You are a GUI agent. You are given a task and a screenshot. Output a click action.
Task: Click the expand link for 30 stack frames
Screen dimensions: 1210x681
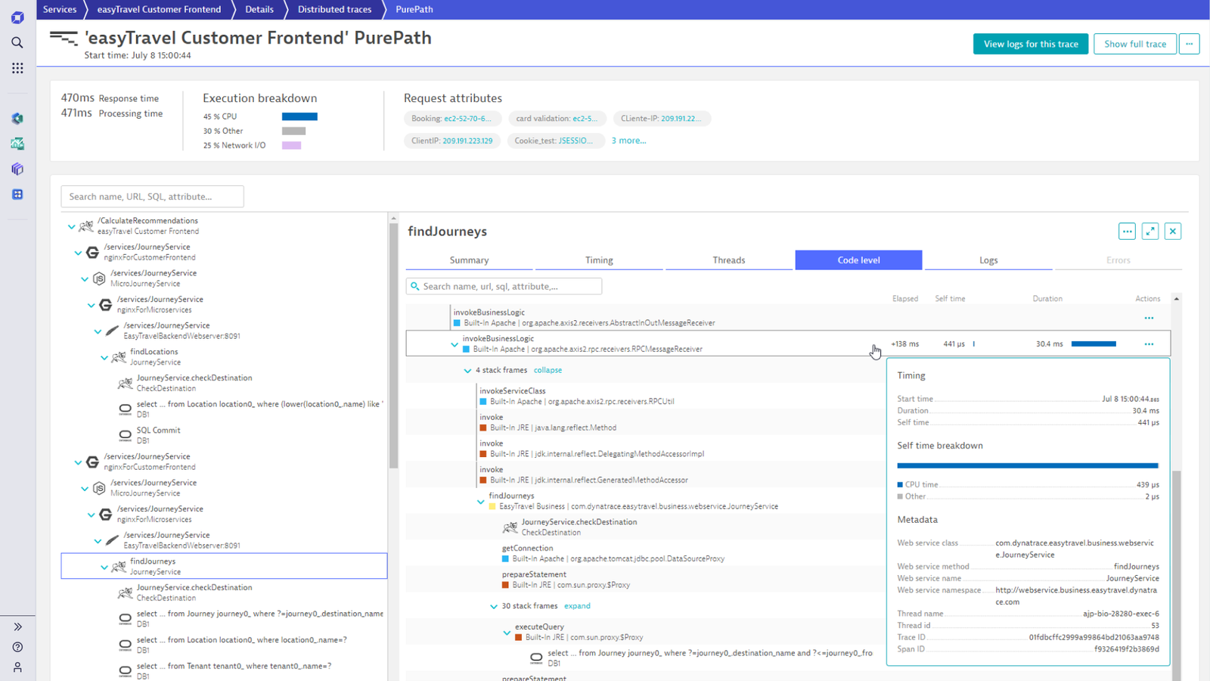coord(577,606)
